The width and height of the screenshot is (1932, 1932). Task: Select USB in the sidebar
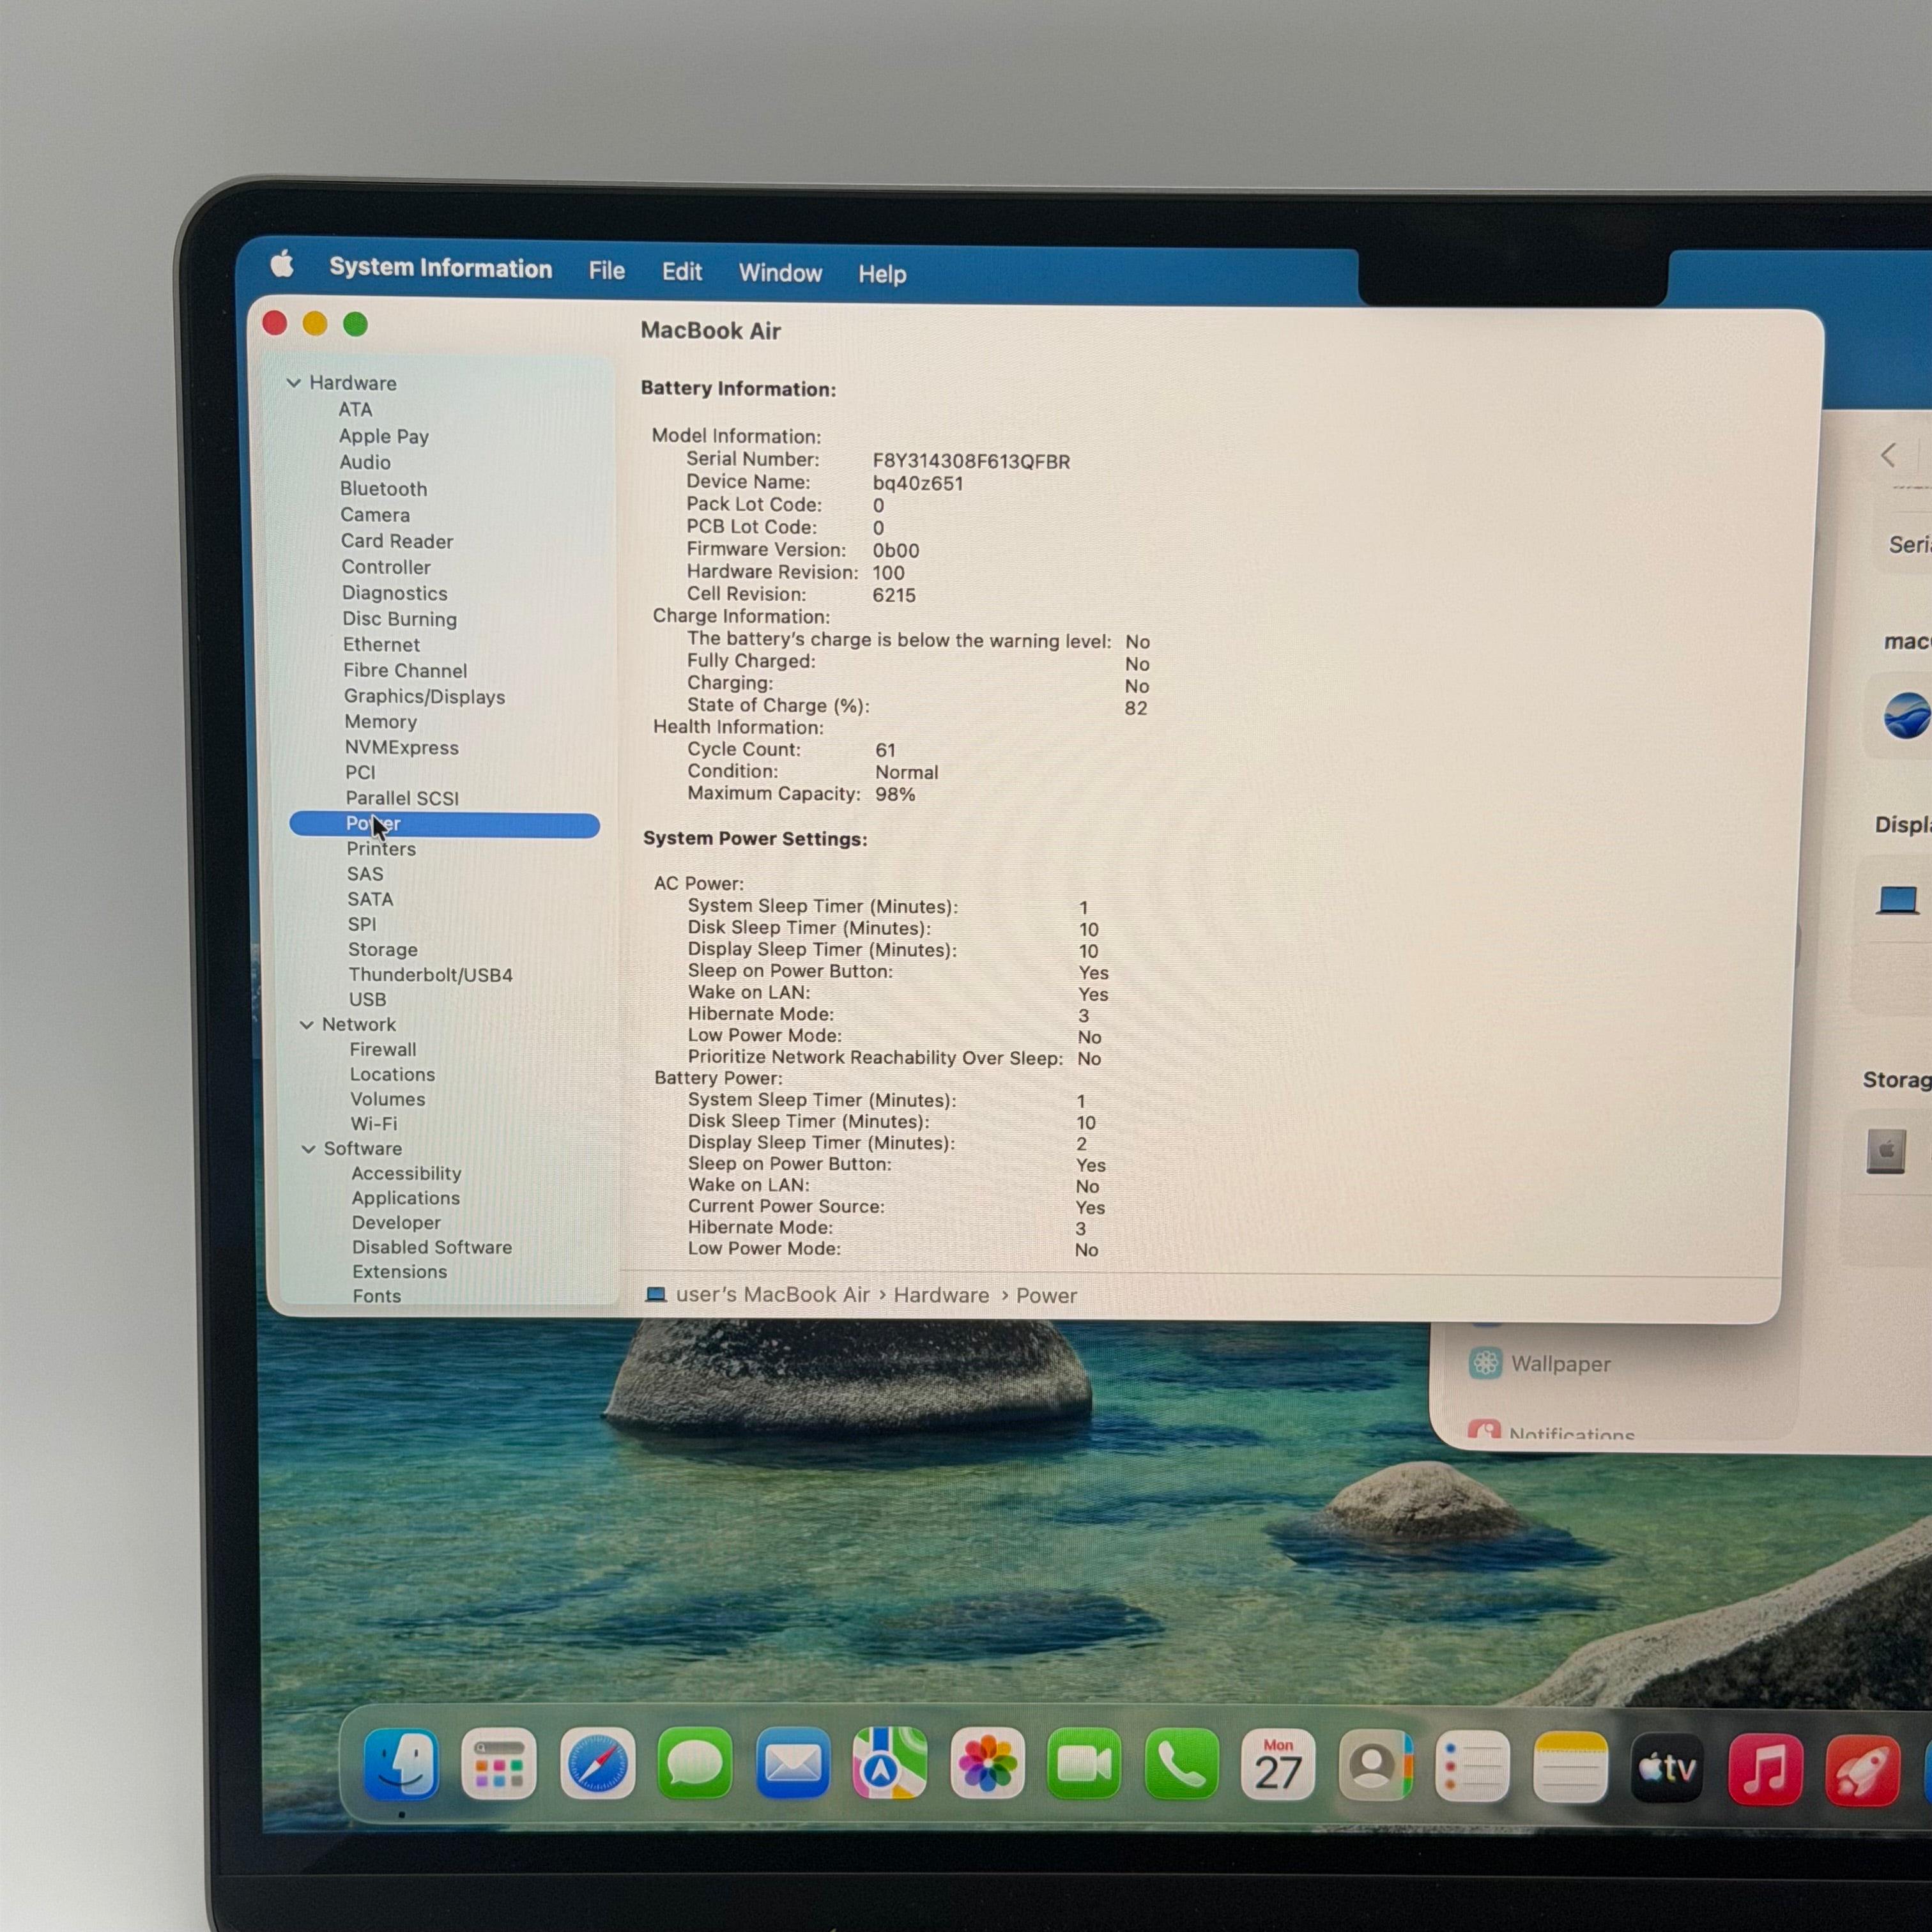(x=367, y=1000)
